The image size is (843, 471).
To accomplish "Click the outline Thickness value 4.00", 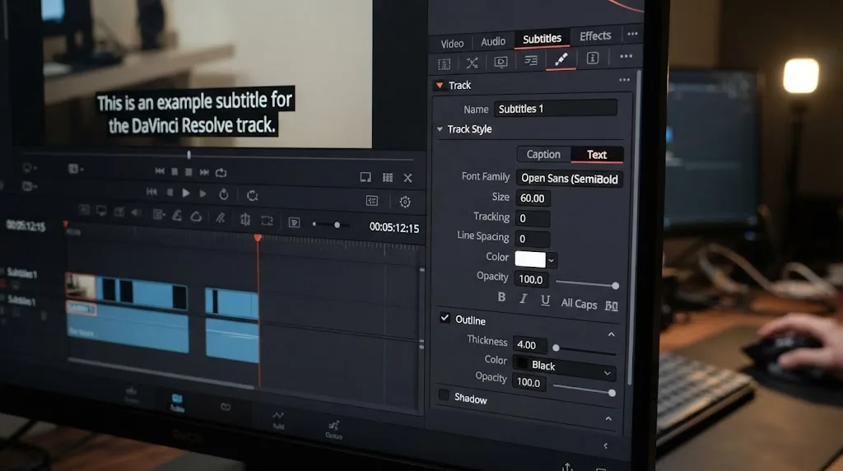I will pos(529,345).
